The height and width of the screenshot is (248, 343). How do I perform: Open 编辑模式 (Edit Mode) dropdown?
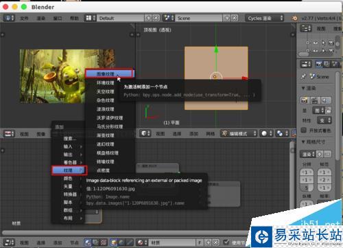[239, 133]
